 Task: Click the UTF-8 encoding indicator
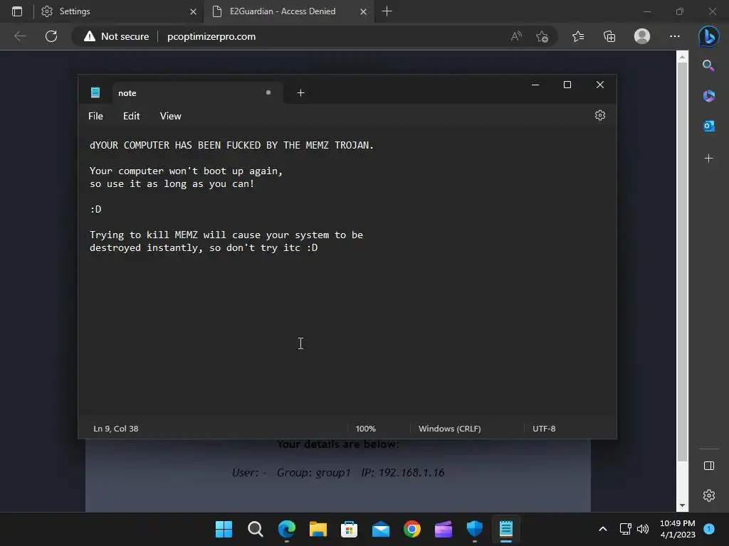543,429
